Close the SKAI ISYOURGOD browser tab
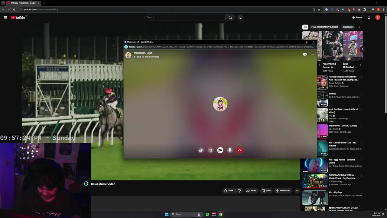The image size is (387, 218). 39,3
